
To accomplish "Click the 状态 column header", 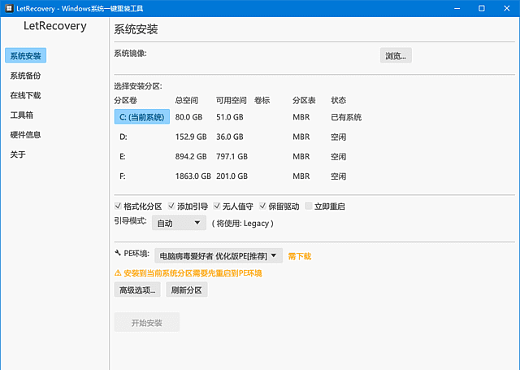I will click(339, 100).
